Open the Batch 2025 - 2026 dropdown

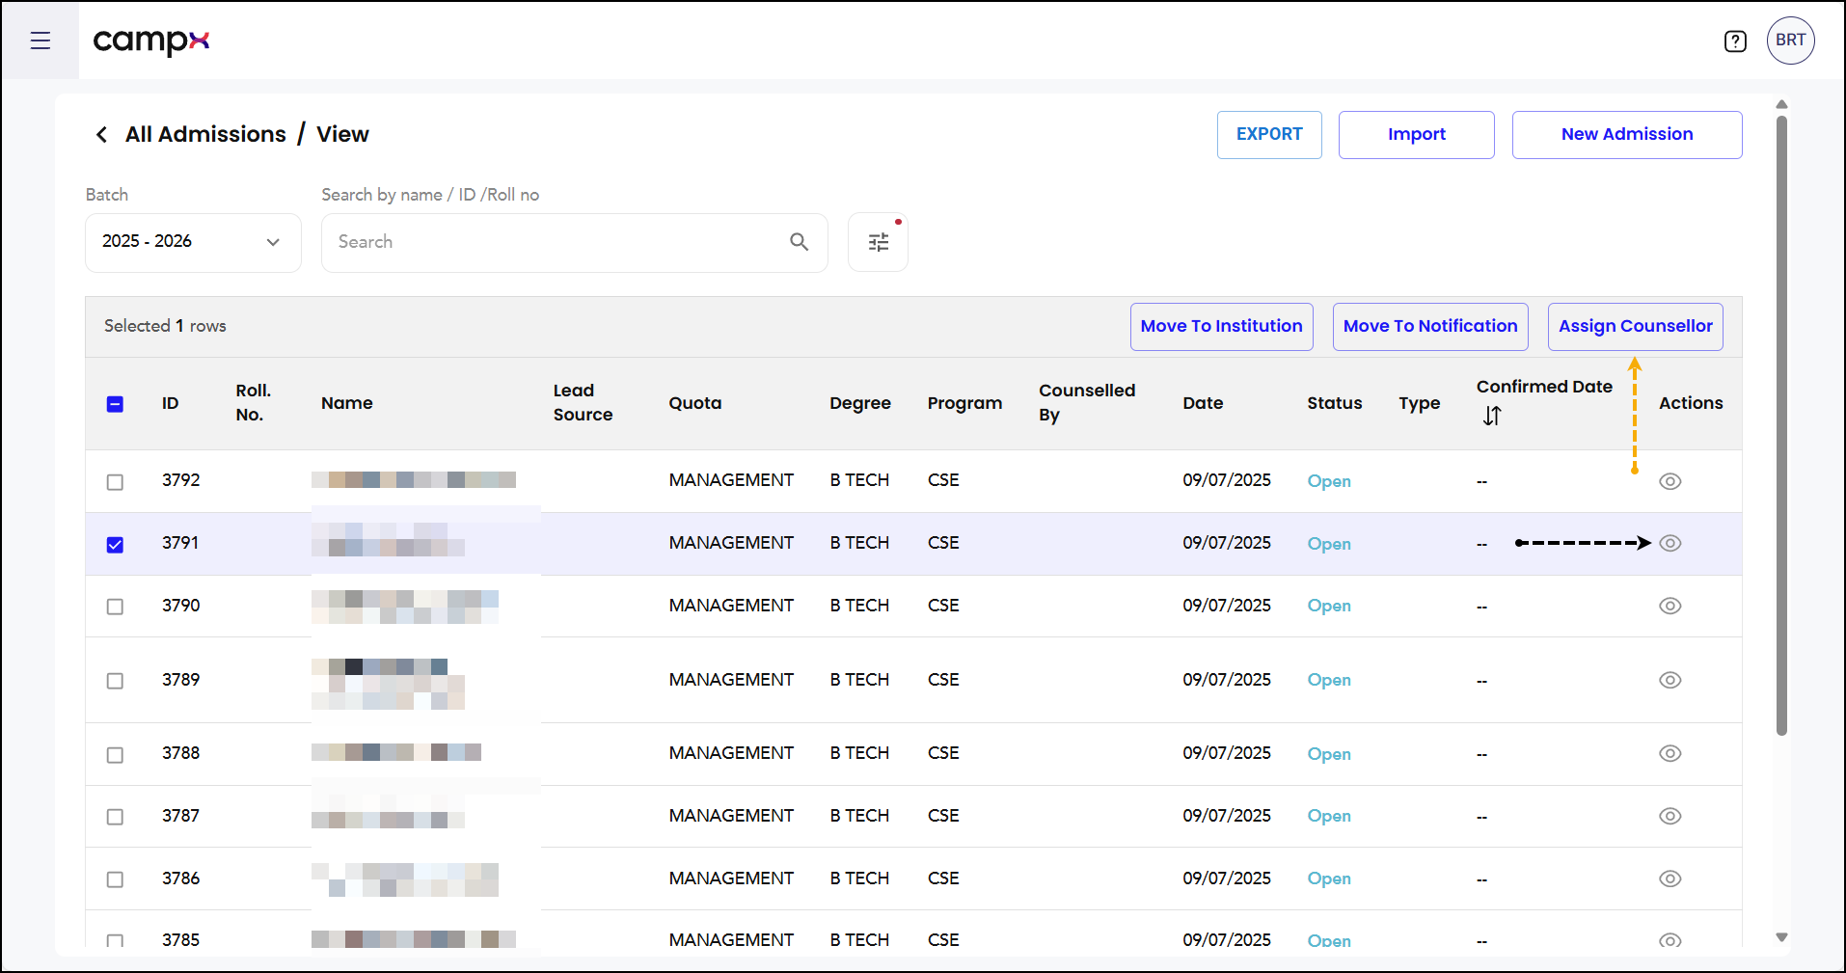tap(193, 242)
